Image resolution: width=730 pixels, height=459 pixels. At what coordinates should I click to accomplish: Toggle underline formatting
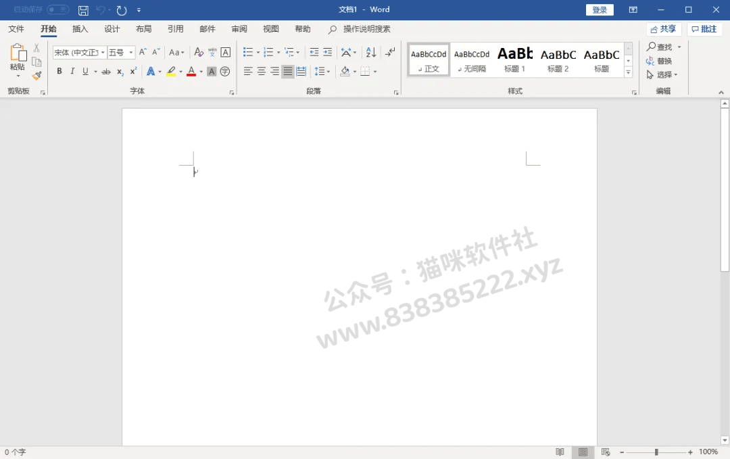point(85,71)
